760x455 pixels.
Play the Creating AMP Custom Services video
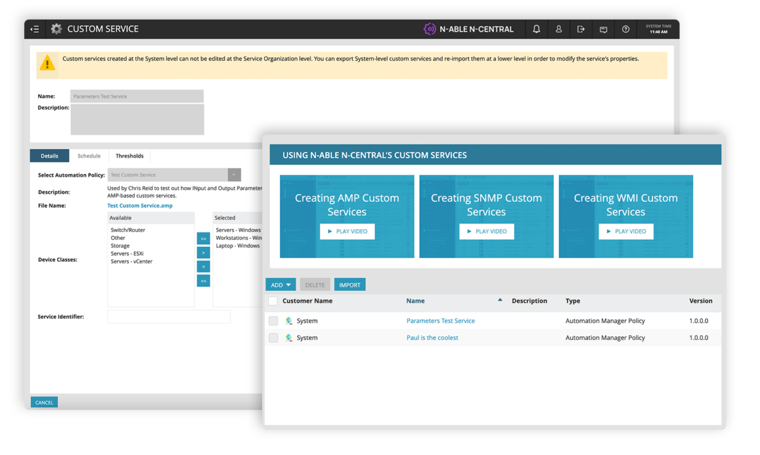point(347,231)
